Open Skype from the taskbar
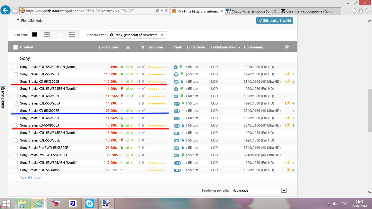 89,203
